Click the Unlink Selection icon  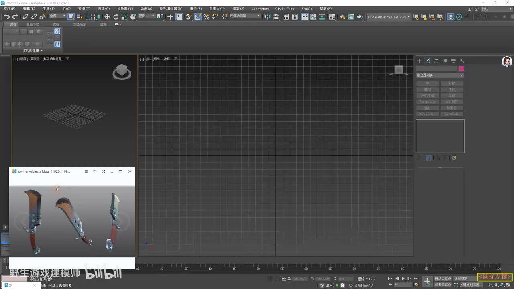(x=34, y=16)
